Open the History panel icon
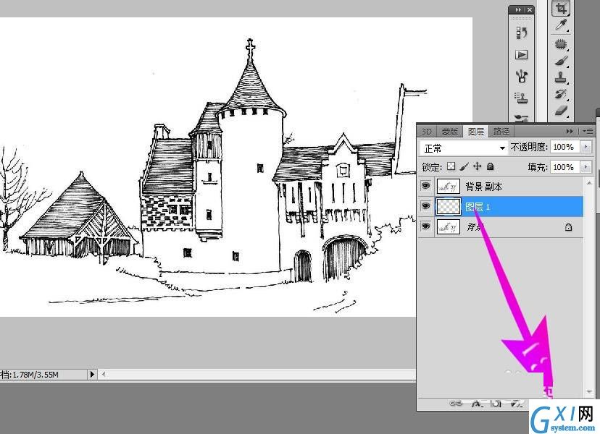The width and height of the screenshot is (600, 434). 522,33
